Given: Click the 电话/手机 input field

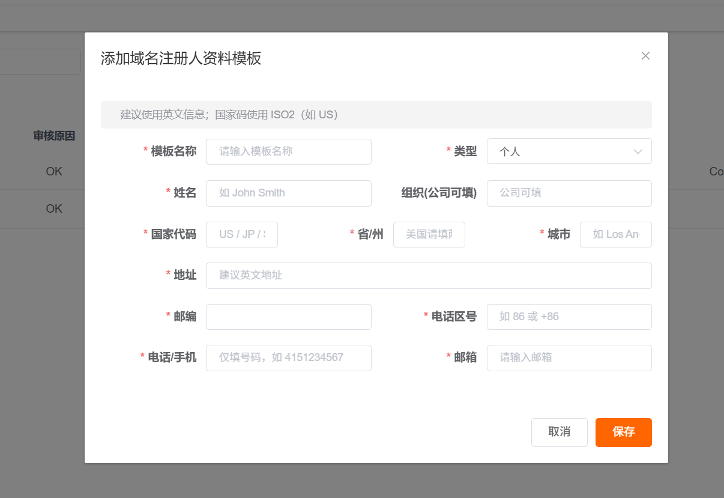Looking at the screenshot, I should [289, 357].
